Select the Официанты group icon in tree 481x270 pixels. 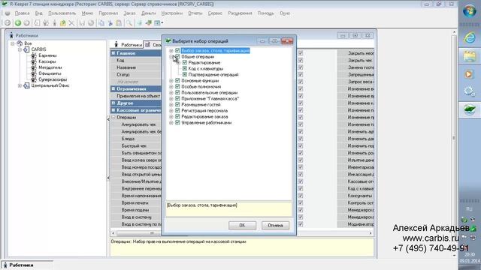pos(34,73)
